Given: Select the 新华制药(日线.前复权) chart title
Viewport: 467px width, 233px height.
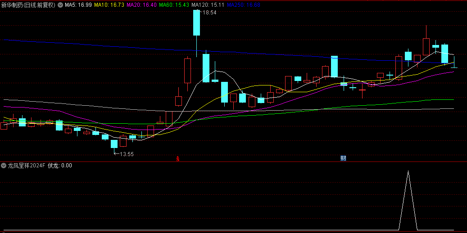Looking at the screenshot, I should click(28, 5).
